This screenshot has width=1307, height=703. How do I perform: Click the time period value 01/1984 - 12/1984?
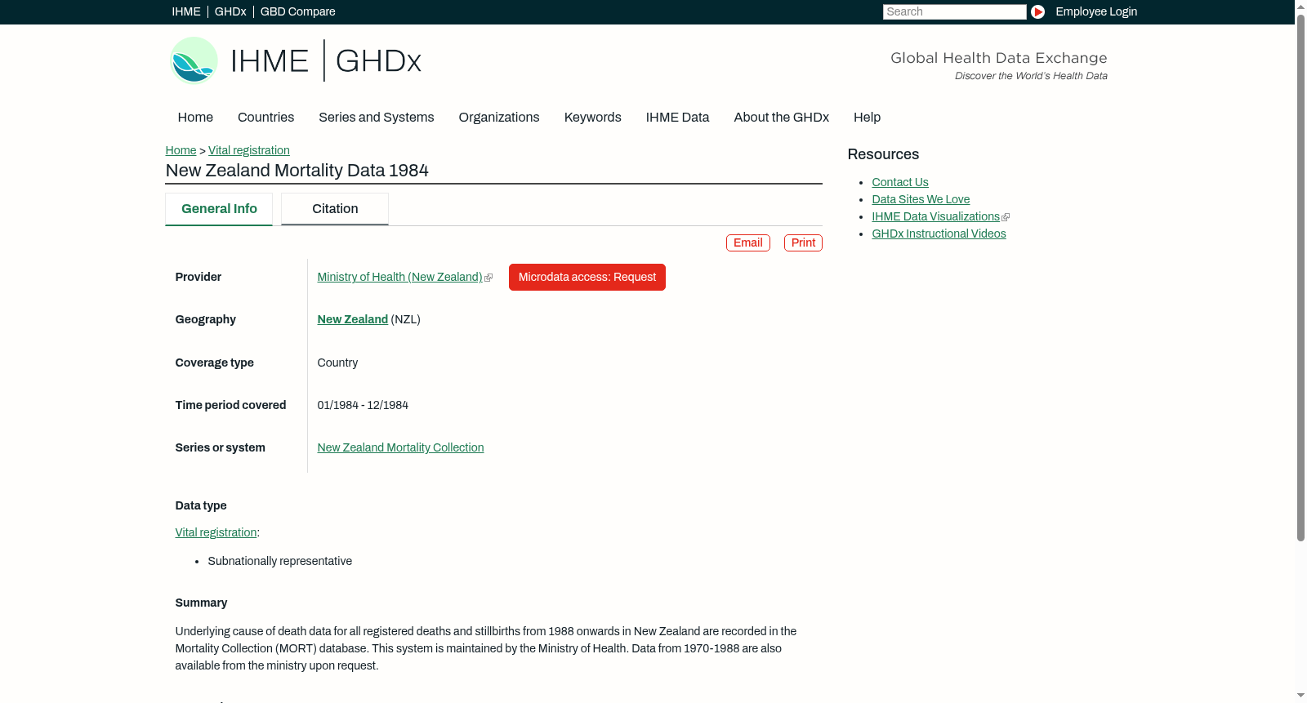pos(363,405)
